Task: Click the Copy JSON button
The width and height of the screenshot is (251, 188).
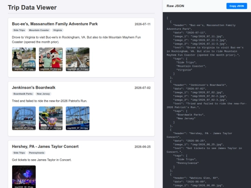Action: [237, 6]
